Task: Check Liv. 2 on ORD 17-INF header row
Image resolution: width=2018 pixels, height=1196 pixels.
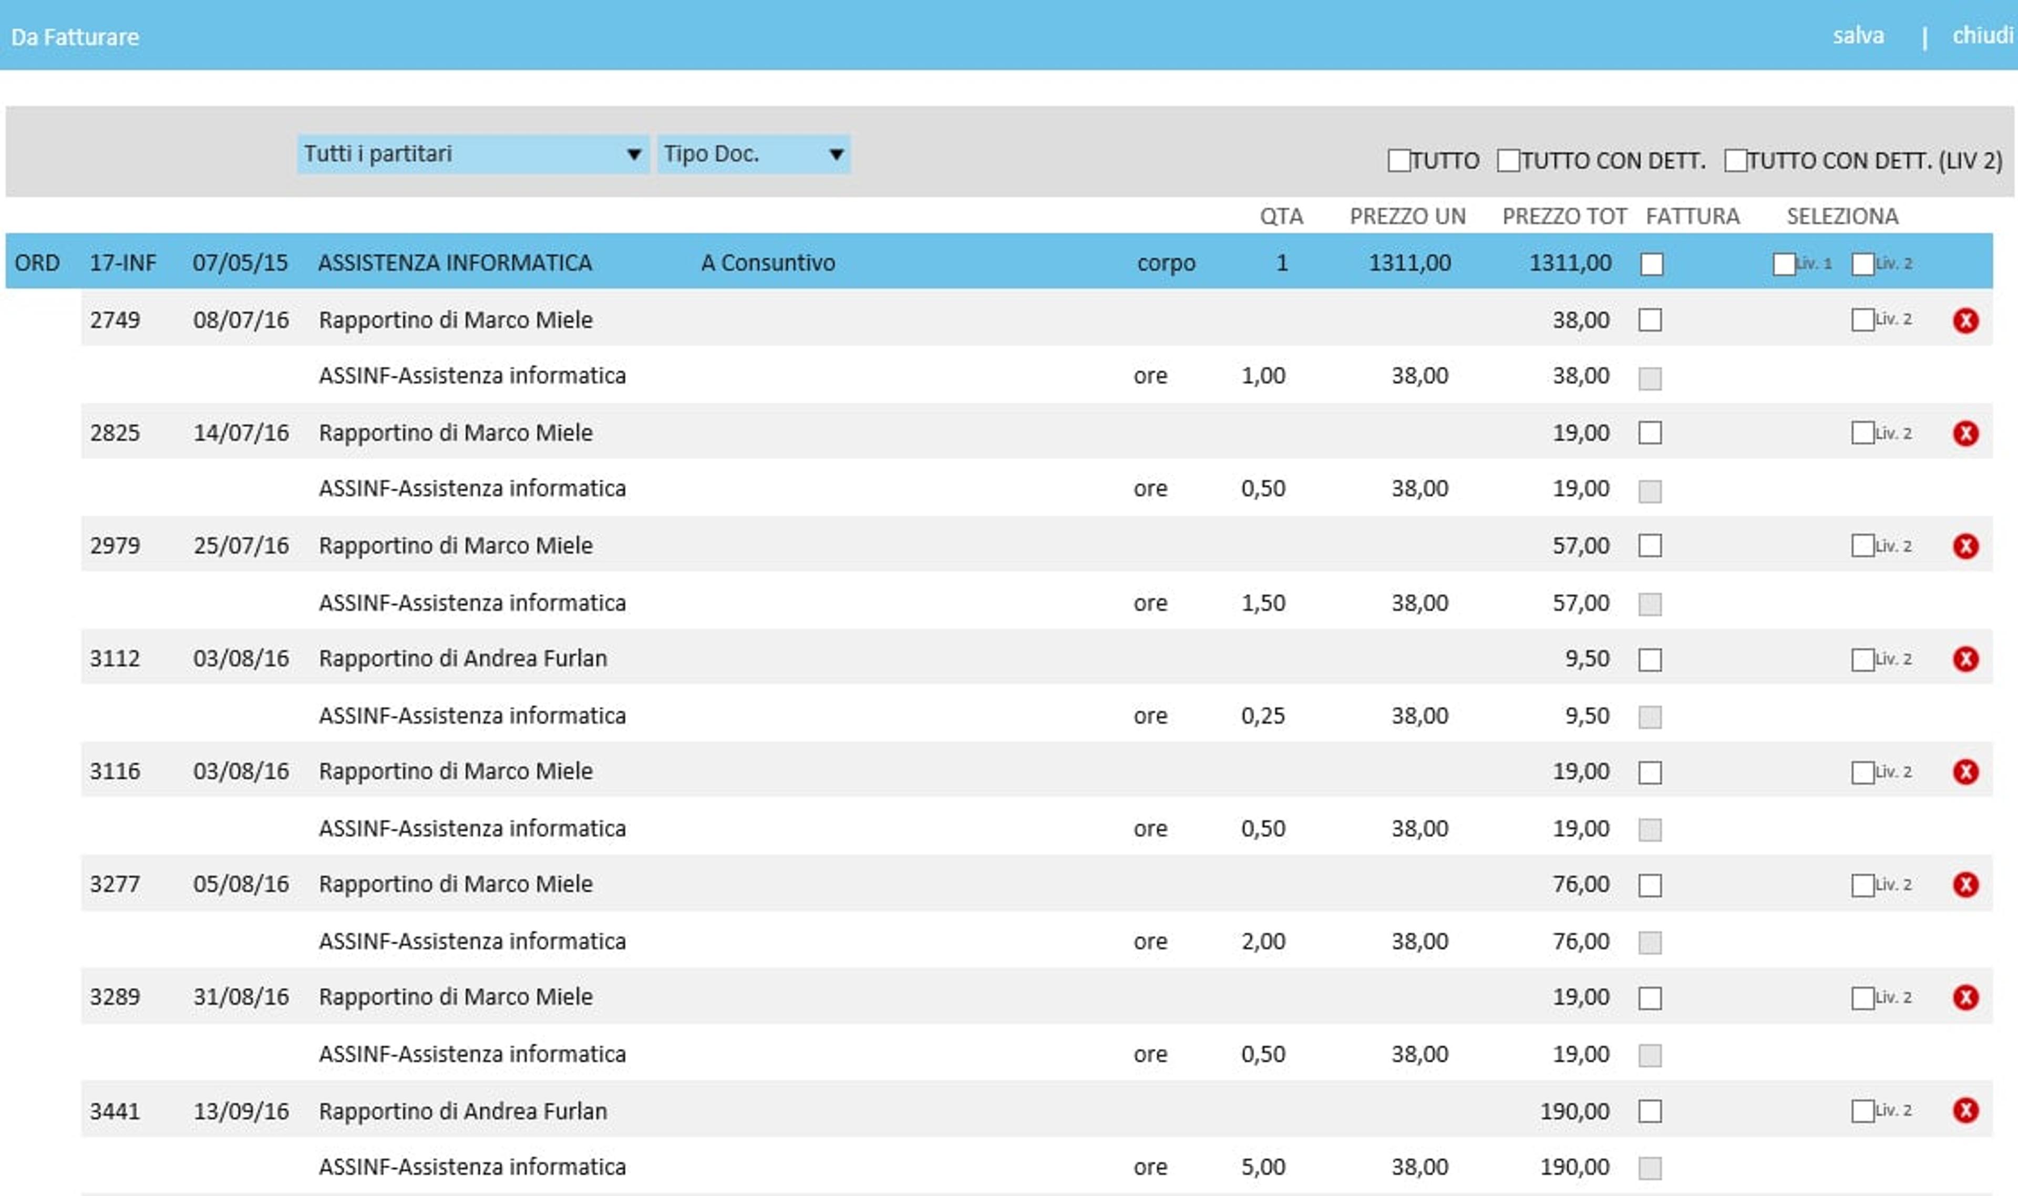Action: pos(1863,264)
